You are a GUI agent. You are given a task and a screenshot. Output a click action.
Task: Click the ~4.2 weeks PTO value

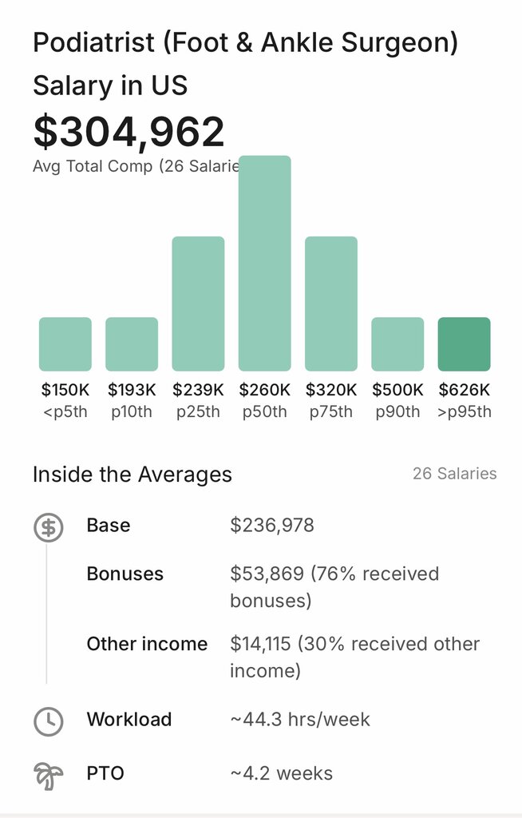tap(281, 773)
